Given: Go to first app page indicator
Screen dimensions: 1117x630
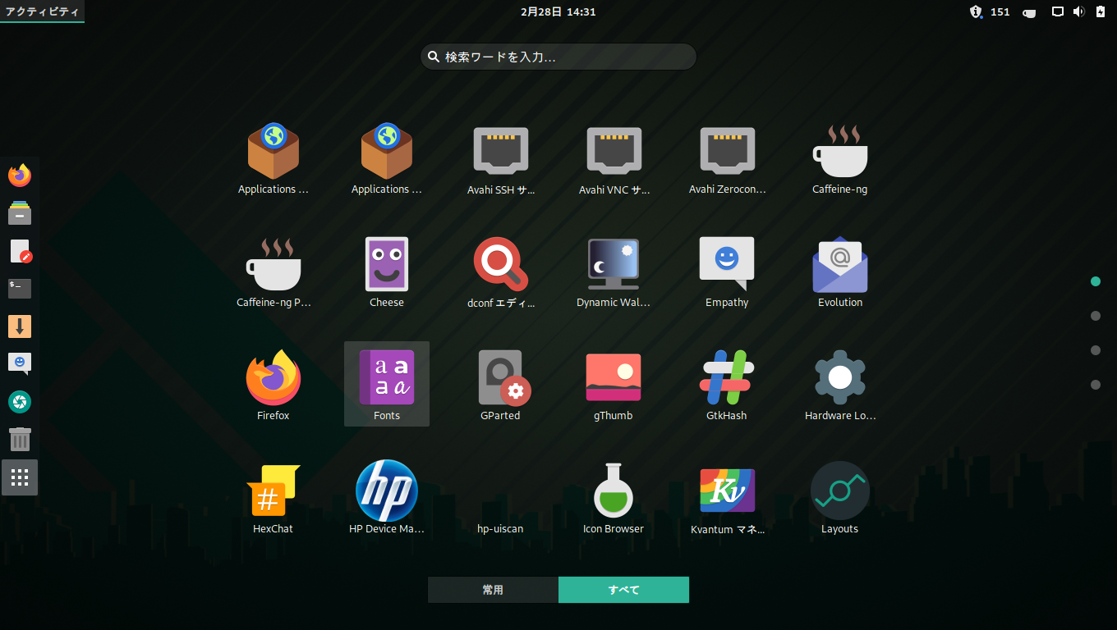Looking at the screenshot, I should point(1096,281).
